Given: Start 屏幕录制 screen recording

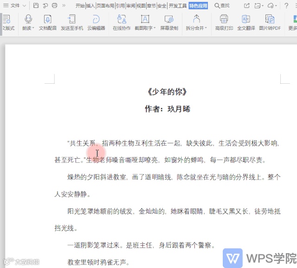Looking at the screenshot, I should click(169, 22).
